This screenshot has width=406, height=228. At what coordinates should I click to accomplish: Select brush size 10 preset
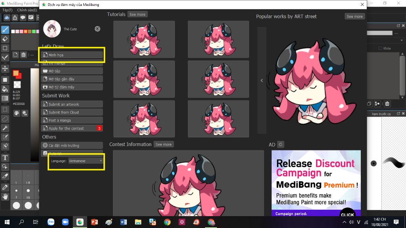point(28,193)
